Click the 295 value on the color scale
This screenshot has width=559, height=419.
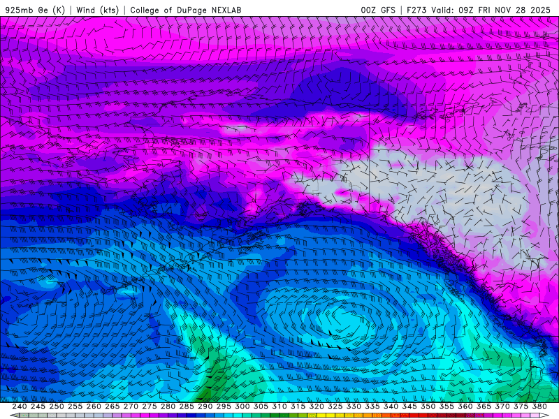[224, 406]
